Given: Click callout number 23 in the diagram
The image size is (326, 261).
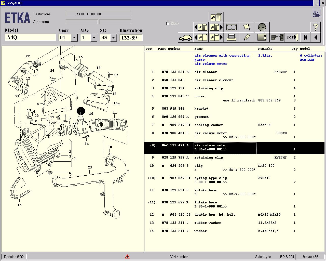Looking at the screenshot, I should pyautogui.click(x=90, y=167).
